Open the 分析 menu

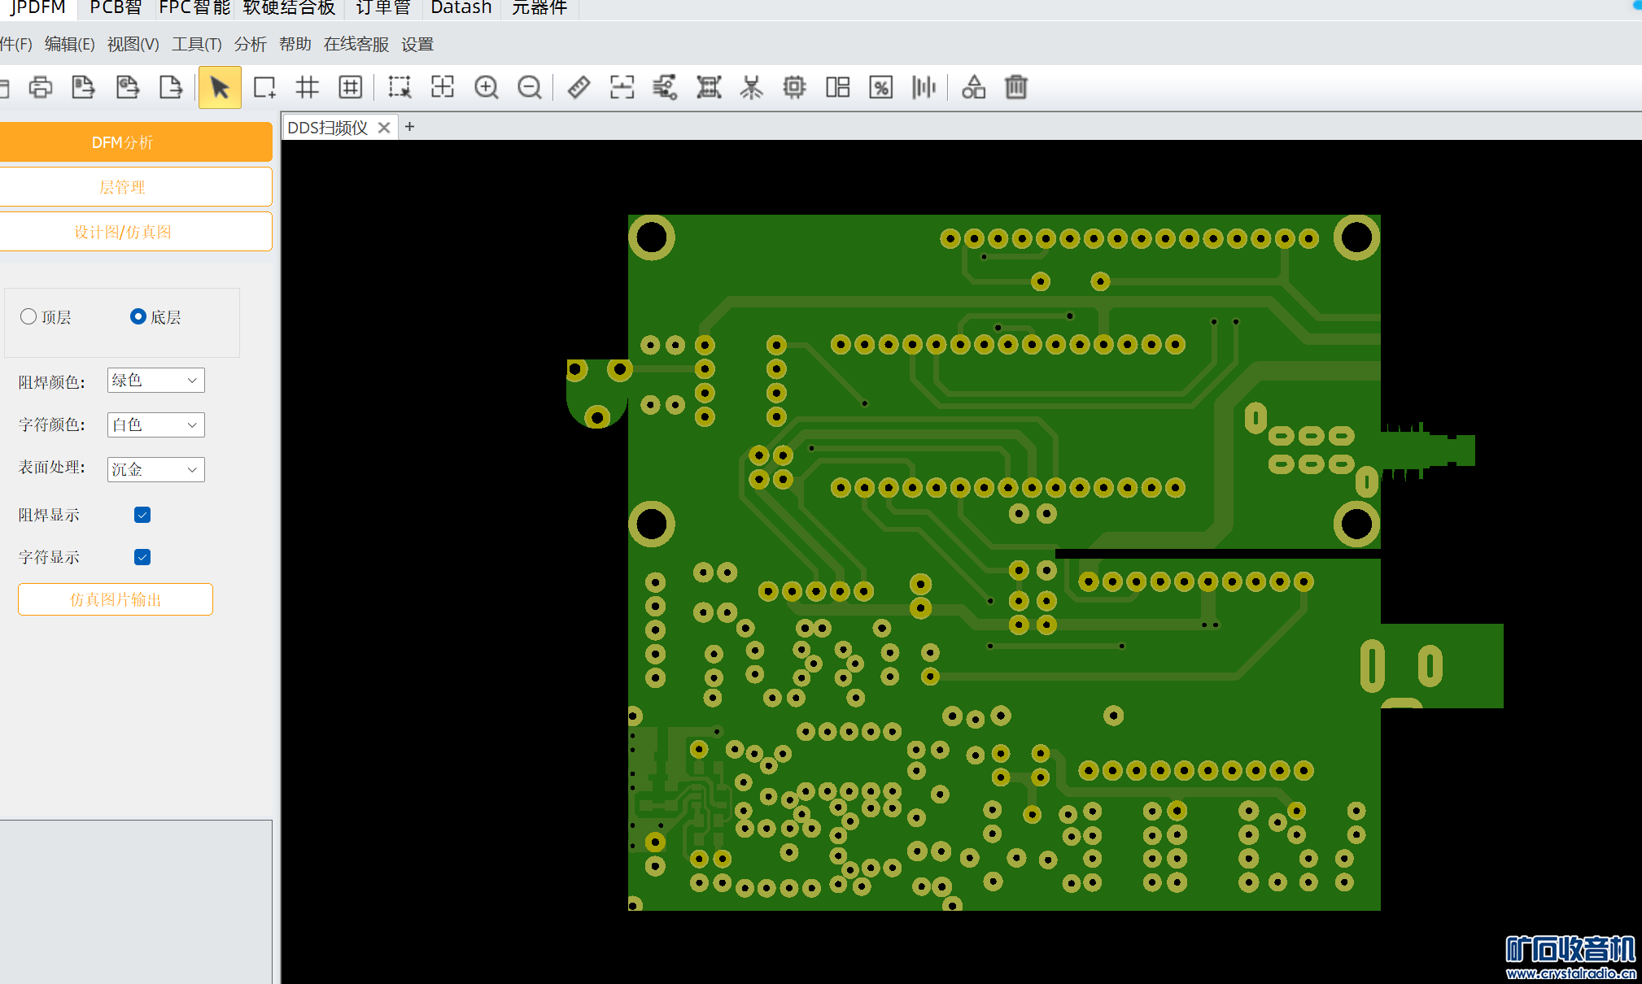click(x=250, y=44)
